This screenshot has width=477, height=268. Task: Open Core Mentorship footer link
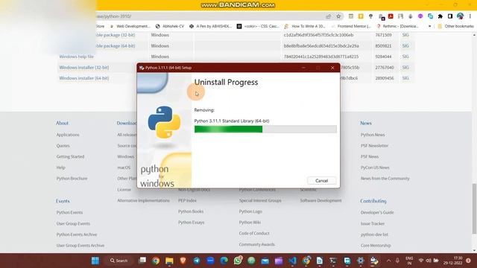376,245
